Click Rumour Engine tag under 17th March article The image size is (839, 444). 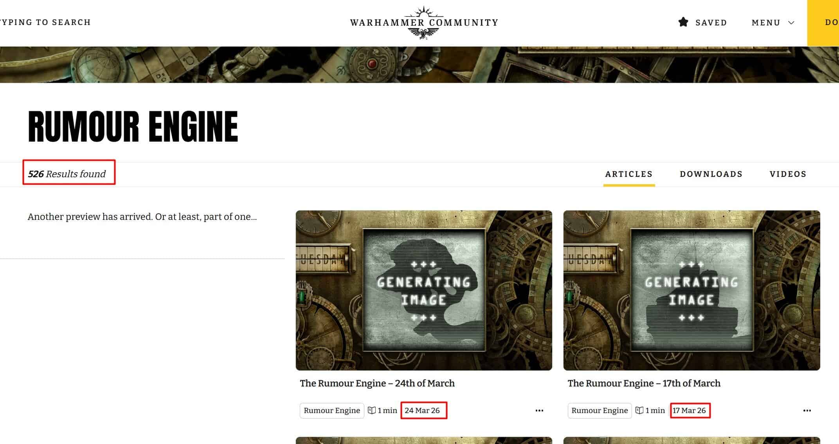click(600, 410)
